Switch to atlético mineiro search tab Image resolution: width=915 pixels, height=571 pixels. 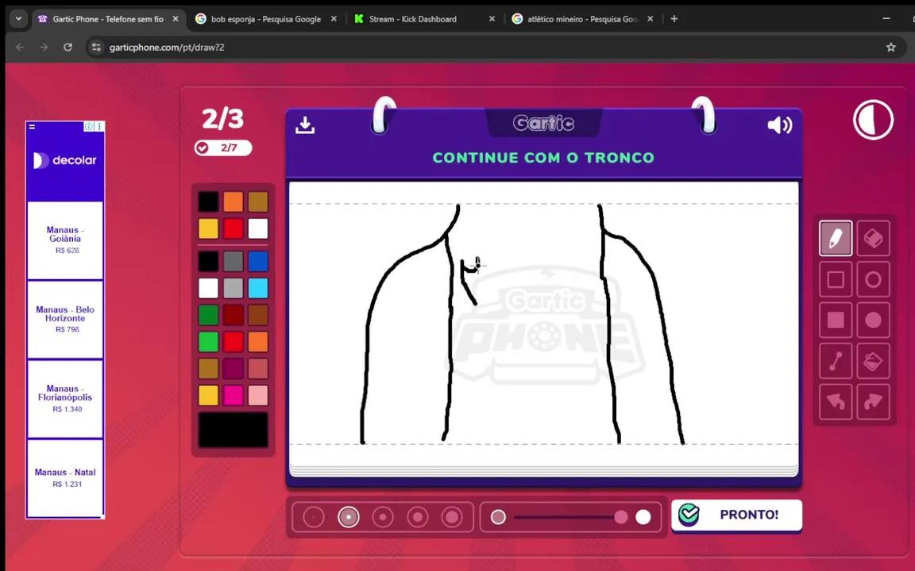pos(583,19)
